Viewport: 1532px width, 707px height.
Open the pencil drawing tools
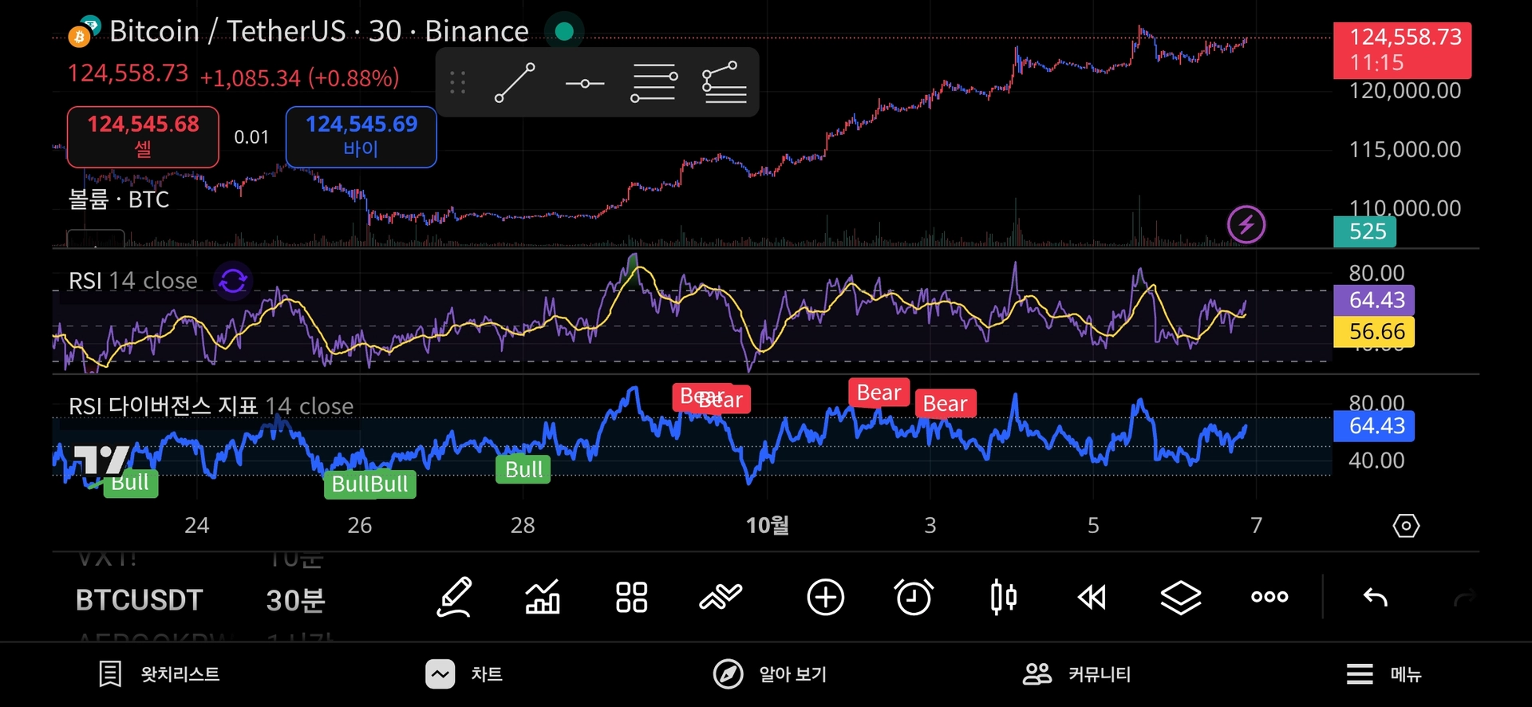point(455,597)
